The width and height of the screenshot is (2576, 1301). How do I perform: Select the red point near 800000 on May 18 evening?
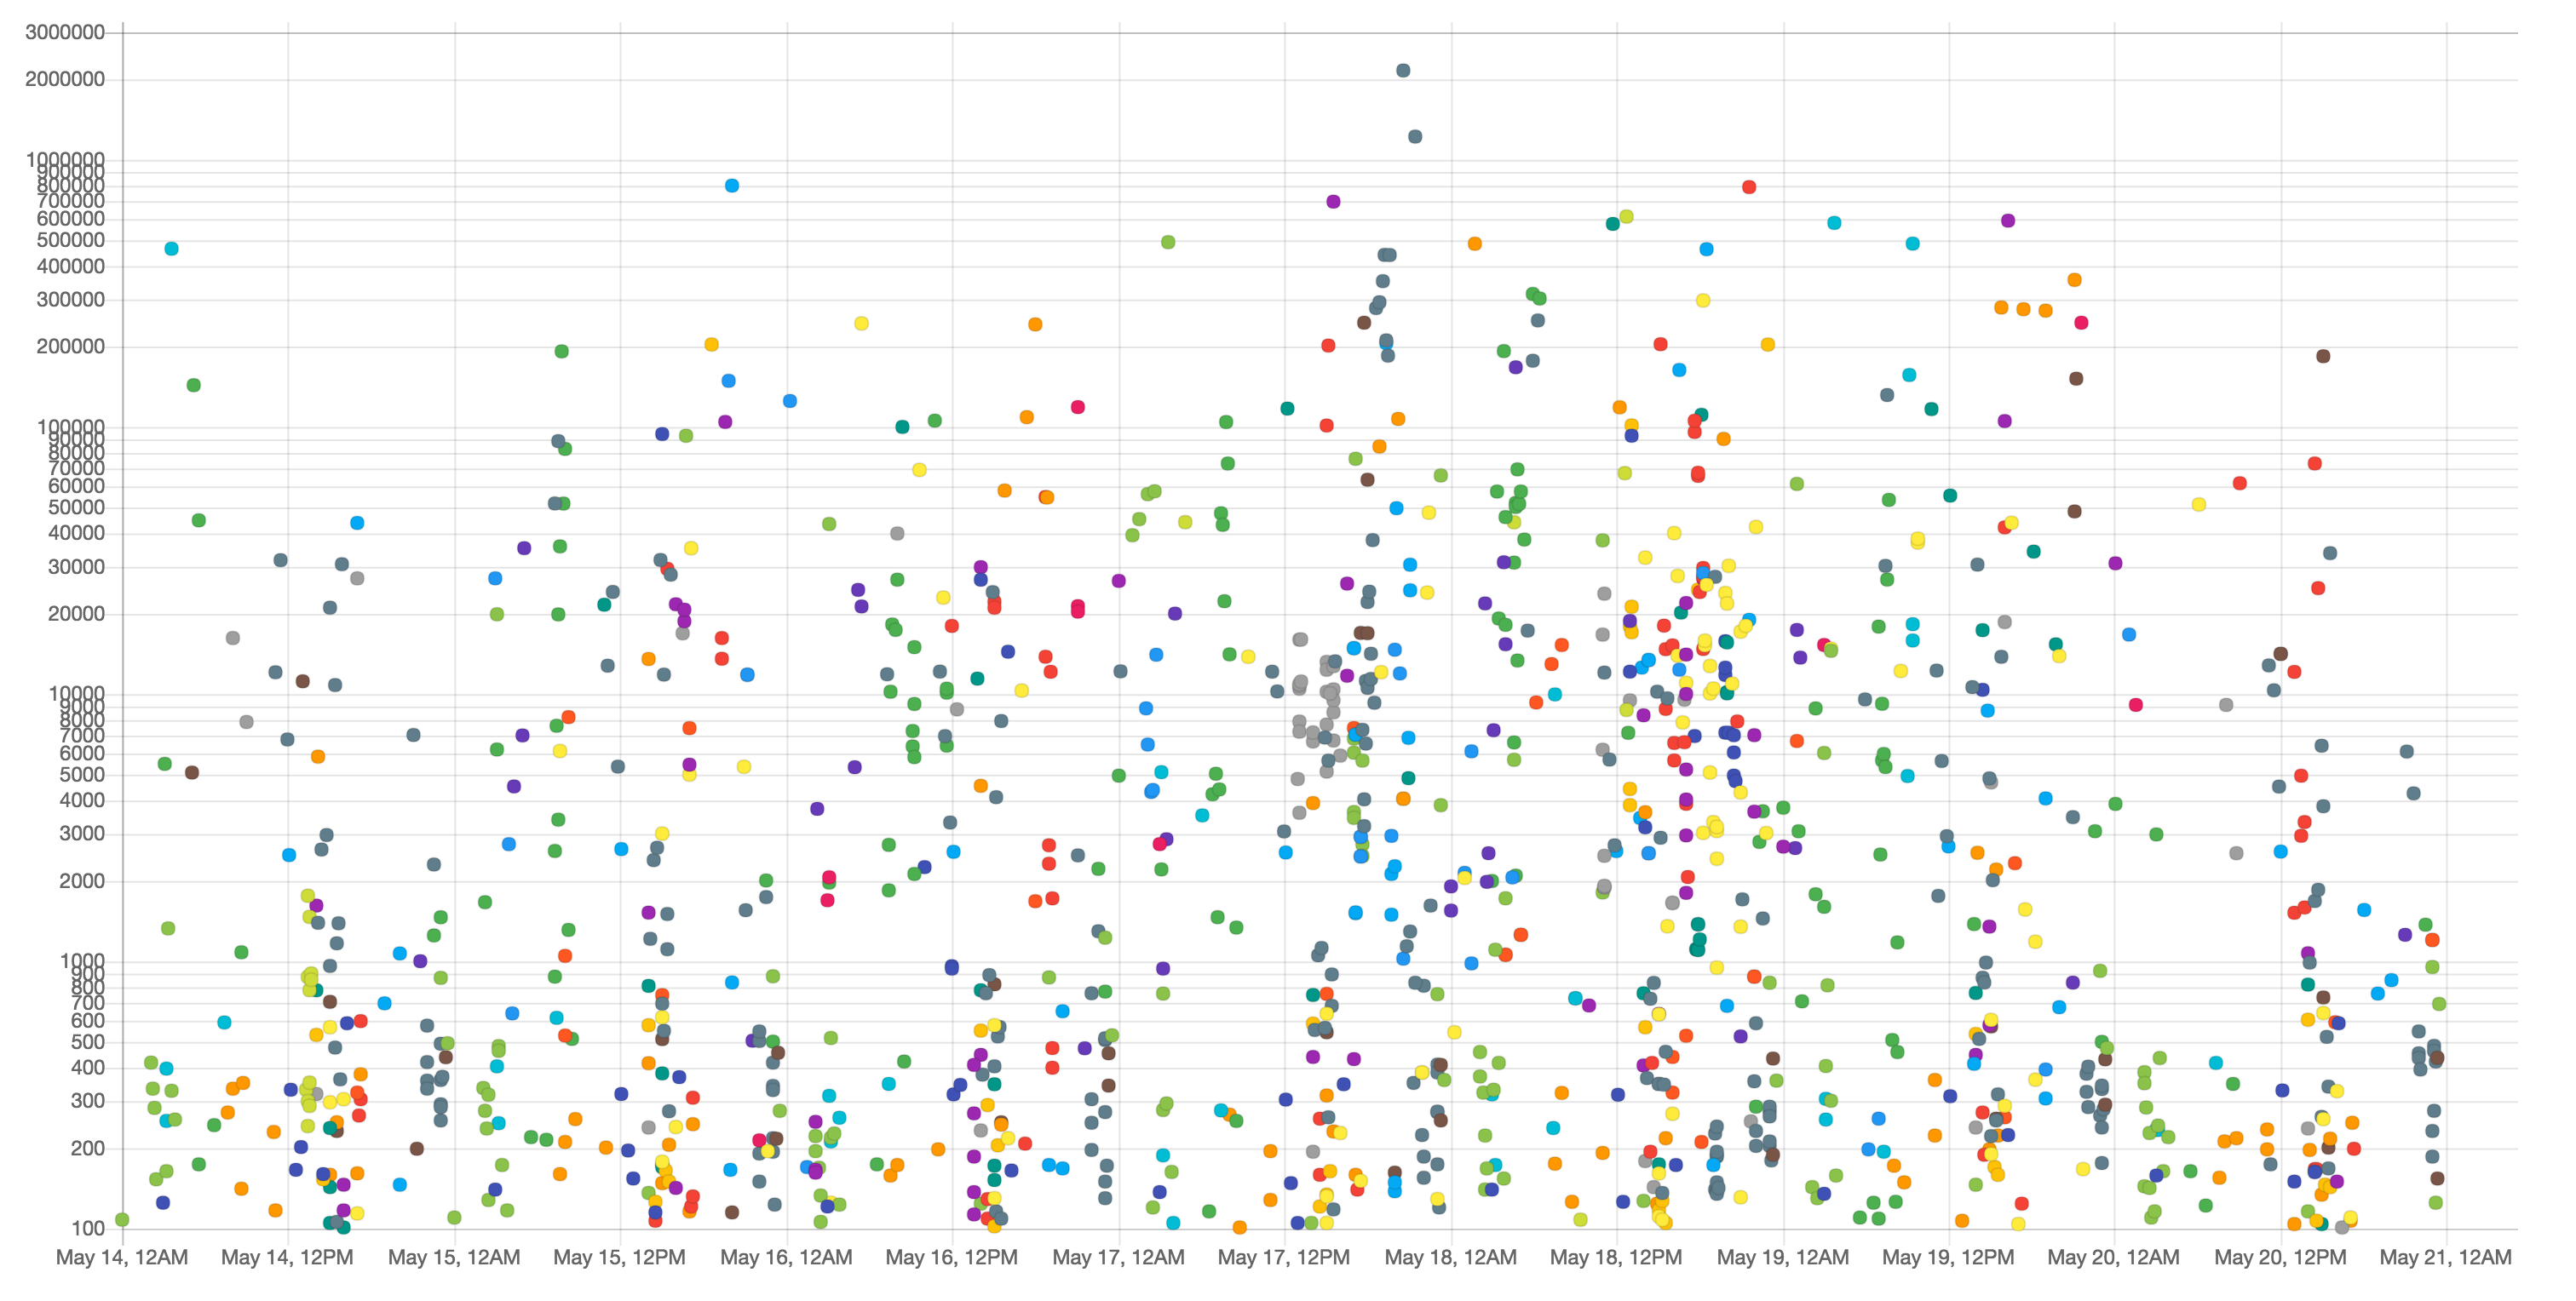coord(1749,186)
